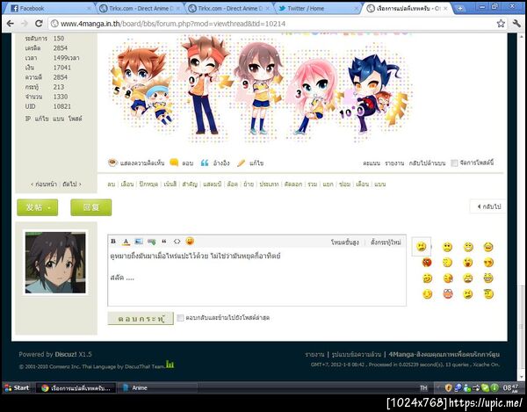Click ก่อนหน้า previous link in sidebar
The width and height of the screenshot is (527, 412).
point(44,184)
